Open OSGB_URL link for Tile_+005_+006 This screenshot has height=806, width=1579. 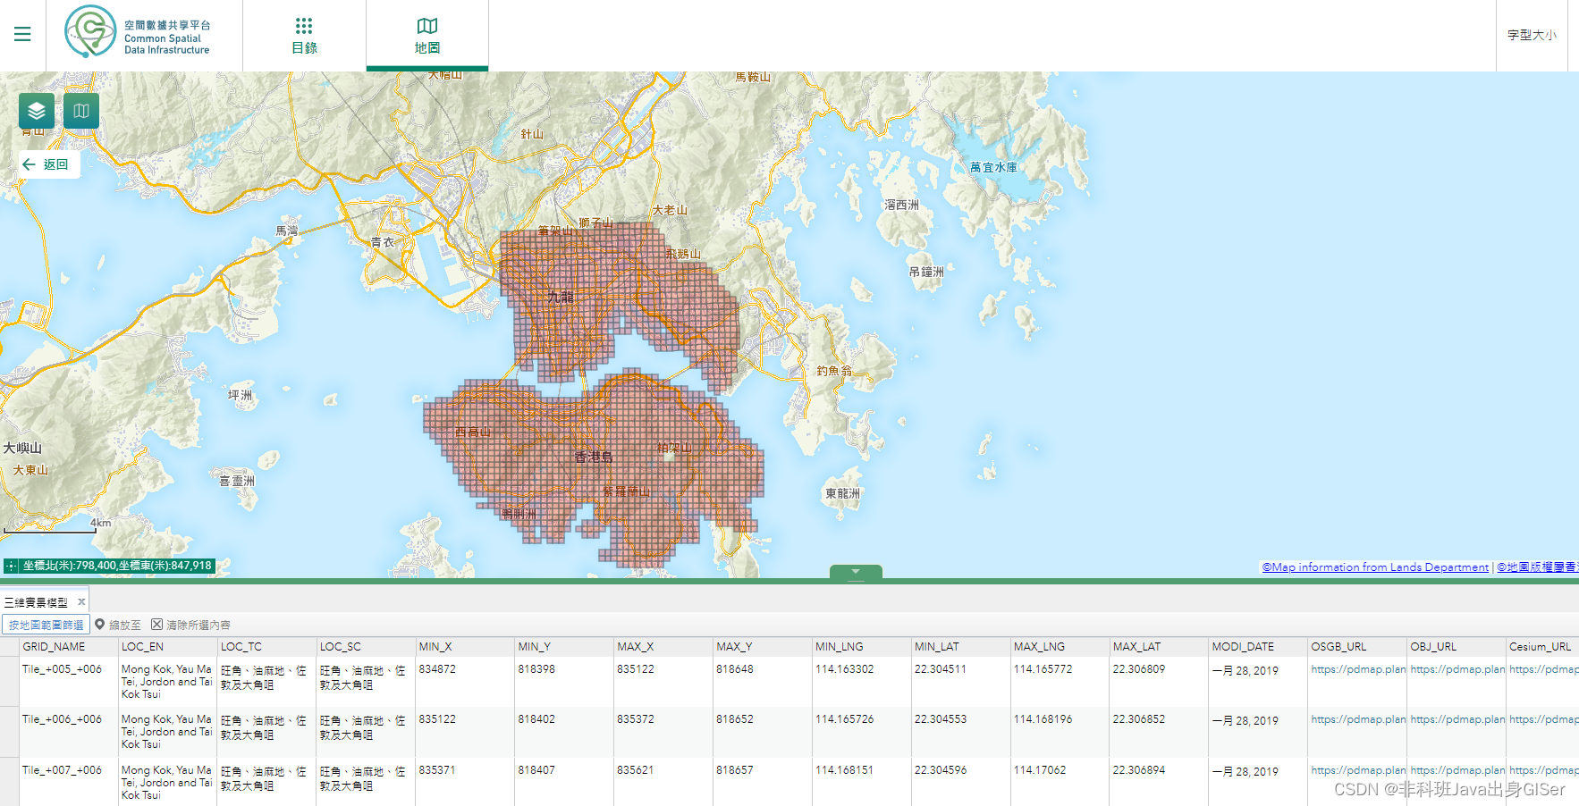pyautogui.click(x=1358, y=669)
